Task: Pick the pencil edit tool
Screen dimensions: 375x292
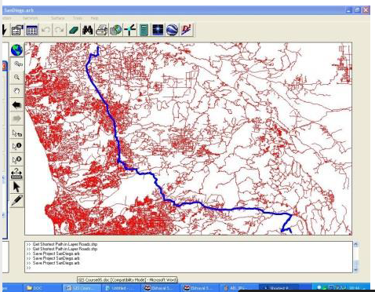Action: coord(16,200)
